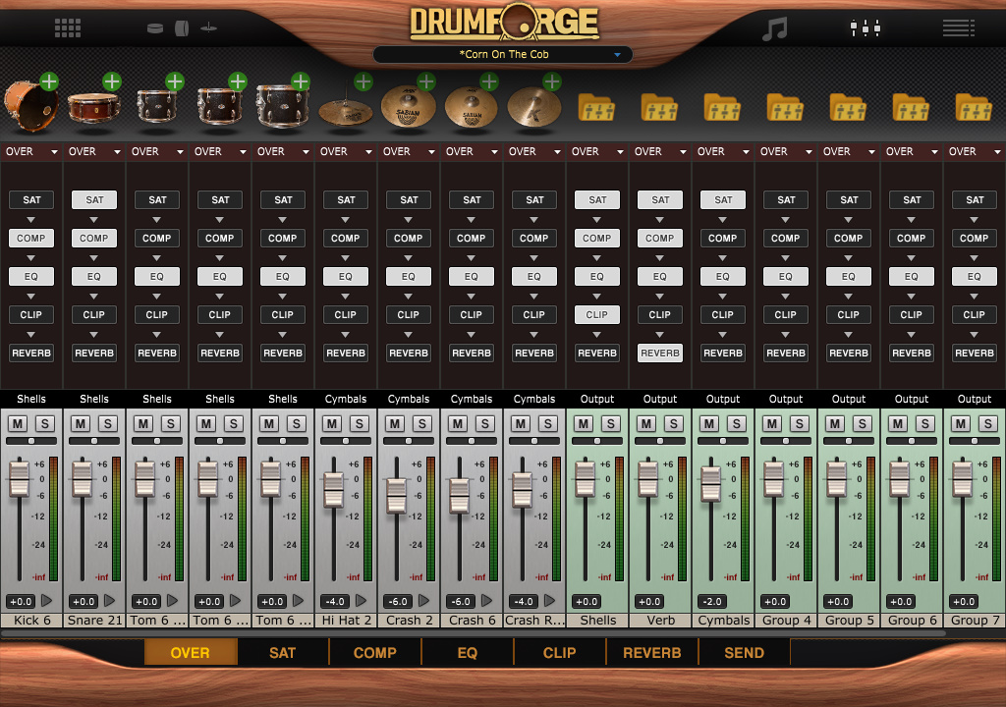Open the Cymbals group folder icon
The width and height of the screenshot is (1006, 707).
[722, 107]
